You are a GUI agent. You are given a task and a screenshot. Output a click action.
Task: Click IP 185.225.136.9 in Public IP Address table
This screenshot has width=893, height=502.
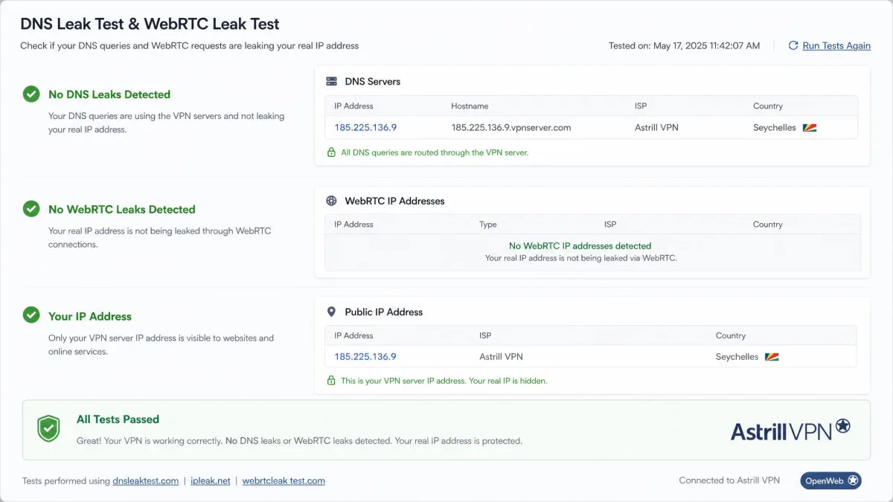365,357
